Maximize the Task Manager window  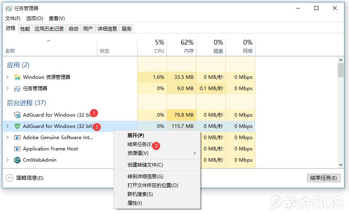tap(316, 8)
